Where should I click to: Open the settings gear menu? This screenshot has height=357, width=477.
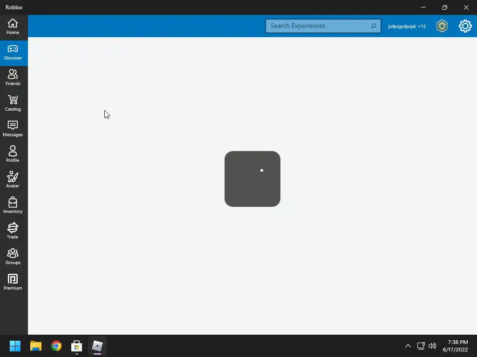click(465, 26)
